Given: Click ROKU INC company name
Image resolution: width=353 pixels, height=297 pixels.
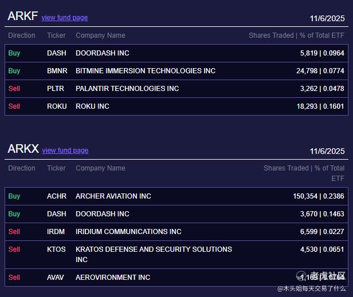Looking at the screenshot, I should click(92, 106).
